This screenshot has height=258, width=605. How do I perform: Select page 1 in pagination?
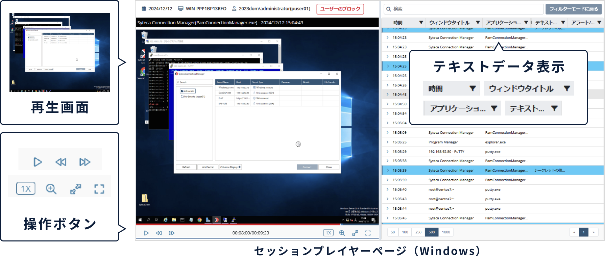pyautogui.click(x=584, y=232)
